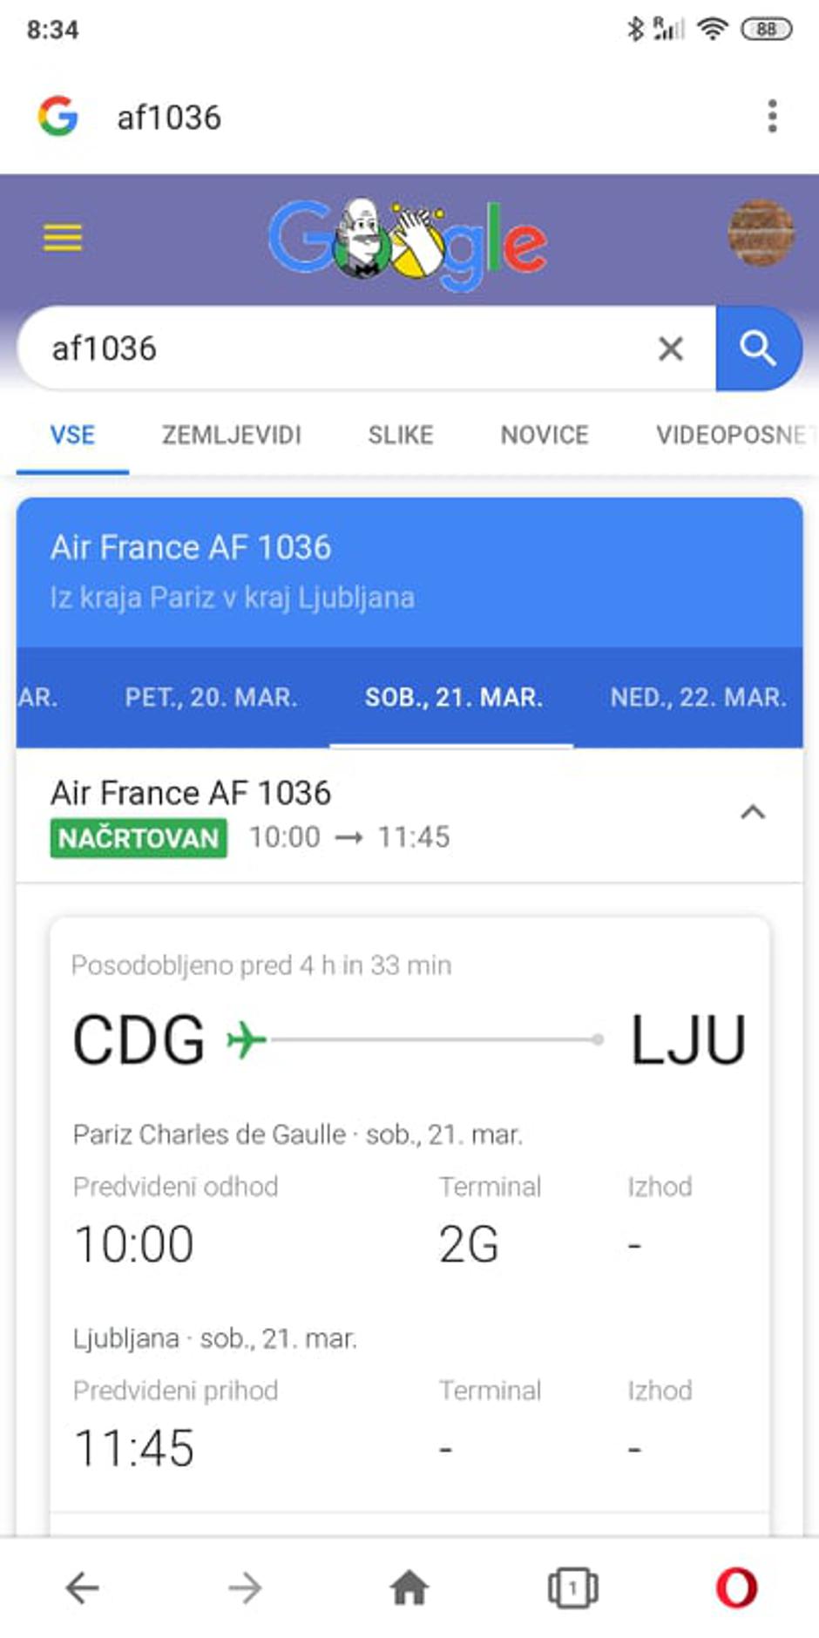
Task: Go to the browser home page
Action: (409, 1587)
